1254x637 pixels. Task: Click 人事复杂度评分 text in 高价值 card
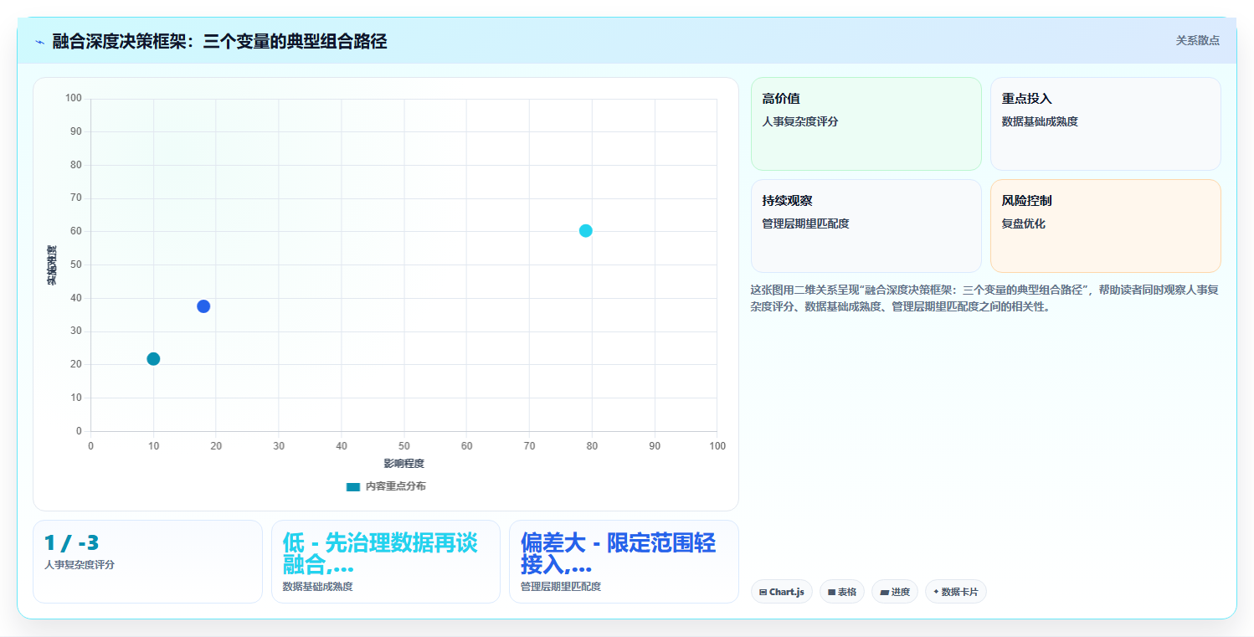click(800, 121)
